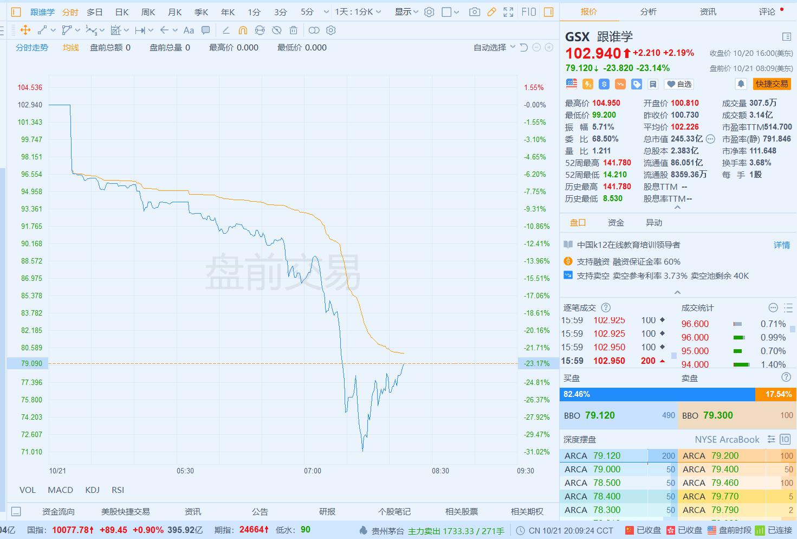
Task: Expand 总市值 more info ellipsis
Action: point(710,139)
